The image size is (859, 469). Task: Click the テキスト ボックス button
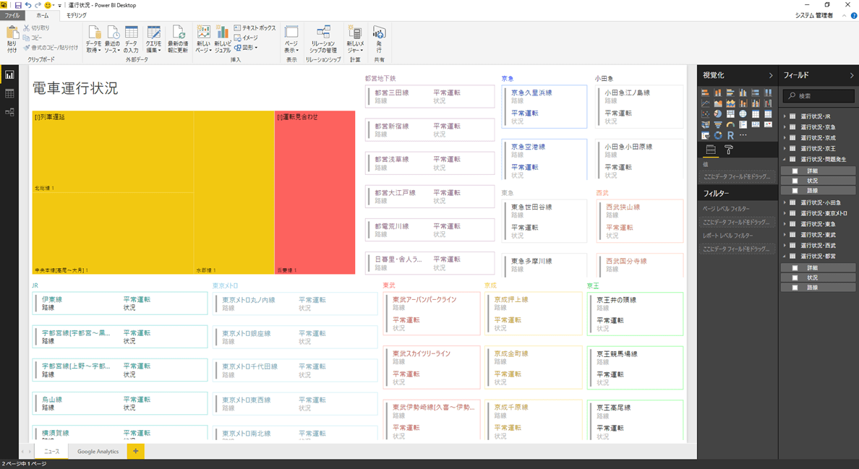[255, 28]
